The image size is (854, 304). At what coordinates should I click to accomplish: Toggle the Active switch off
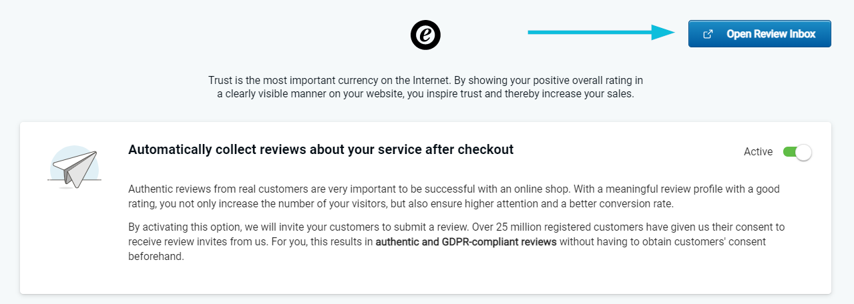point(797,152)
